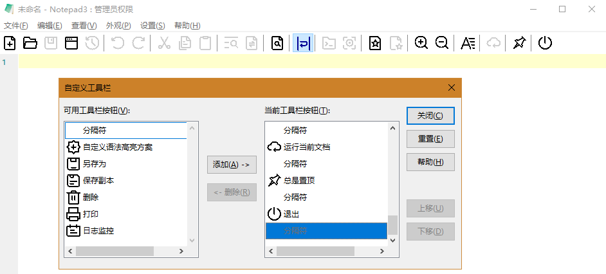
Task: Click the 帮助(H) button in the dialog
Action: pos(430,162)
